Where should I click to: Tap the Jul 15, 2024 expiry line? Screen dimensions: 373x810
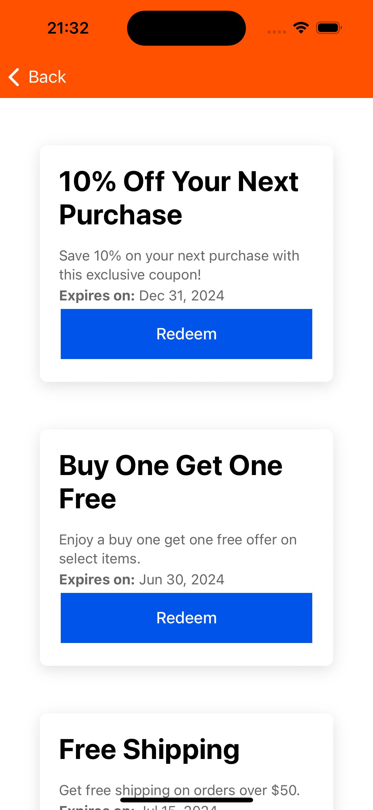pyautogui.click(x=138, y=807)
